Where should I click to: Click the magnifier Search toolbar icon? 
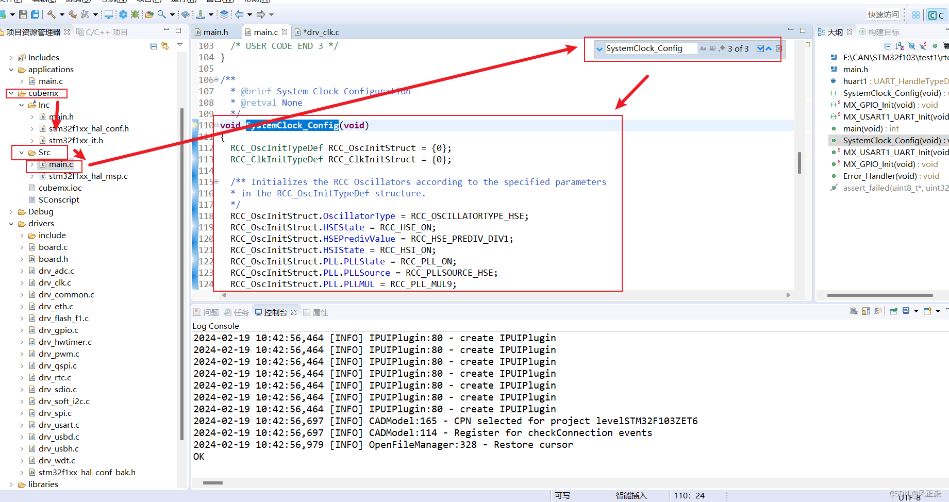tap(162, 14)
